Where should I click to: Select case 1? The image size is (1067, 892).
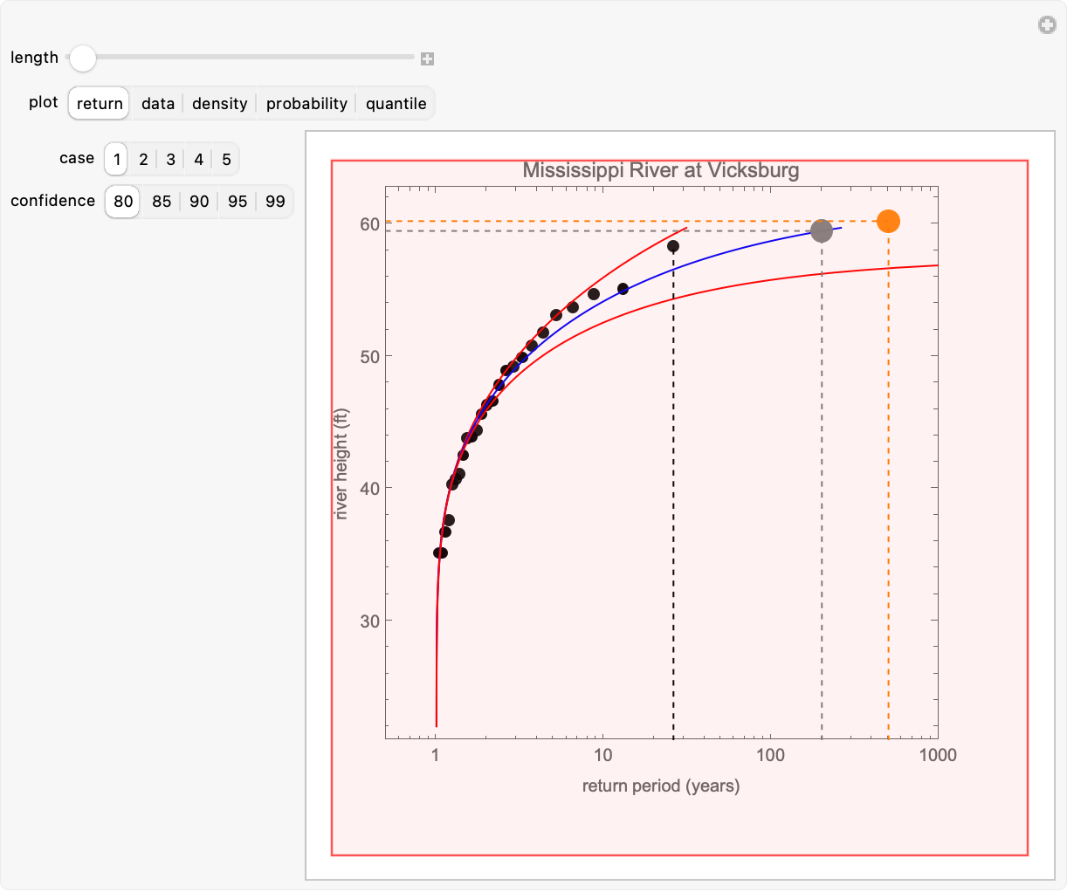(117, 159)
